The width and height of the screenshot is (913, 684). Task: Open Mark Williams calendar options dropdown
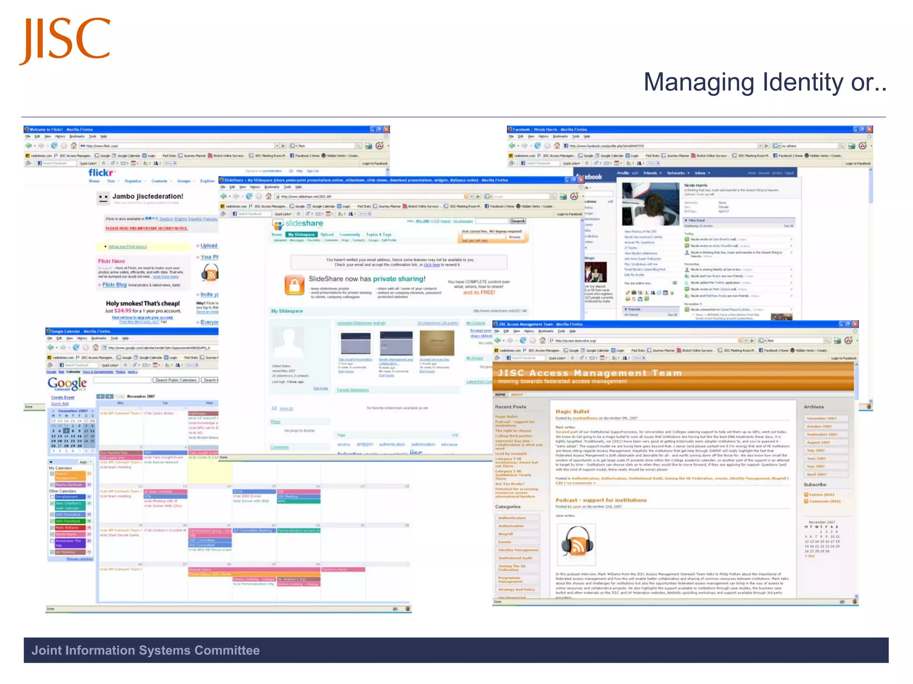pyautogui.click(x=89, y=527)
